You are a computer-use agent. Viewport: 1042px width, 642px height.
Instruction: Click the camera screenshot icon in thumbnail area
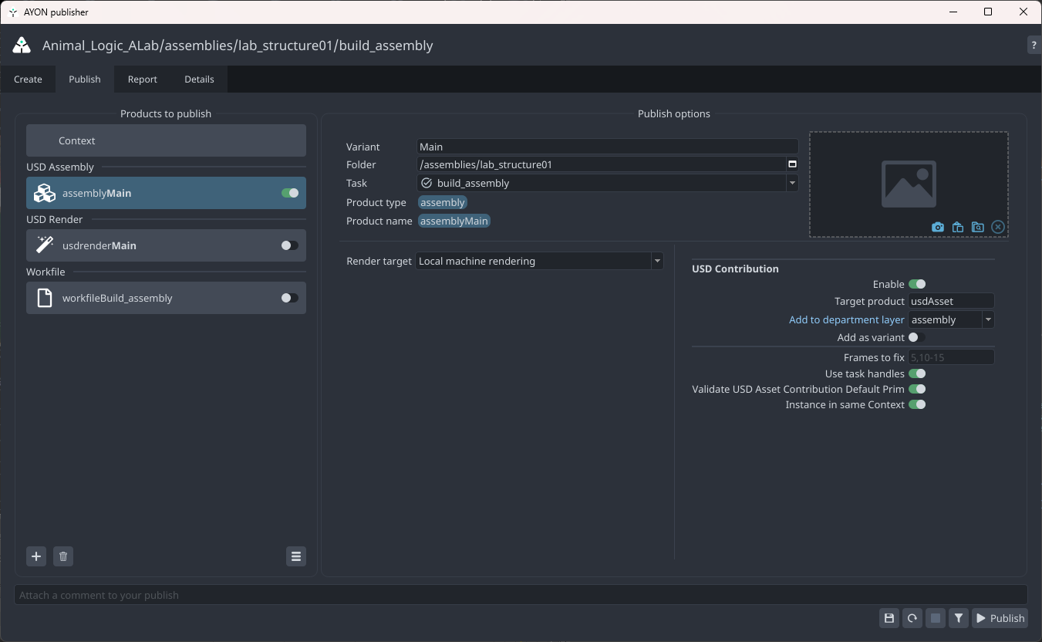click(937, 227)
